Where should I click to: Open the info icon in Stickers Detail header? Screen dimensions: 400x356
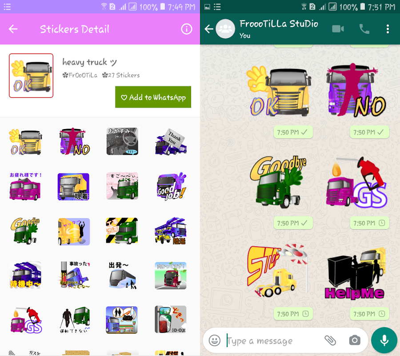click(187, 29)
